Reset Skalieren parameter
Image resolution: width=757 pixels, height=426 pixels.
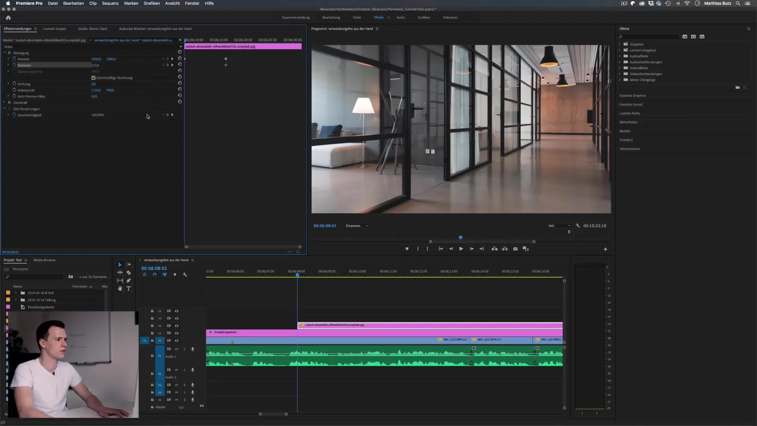click(x=179, y=64)
